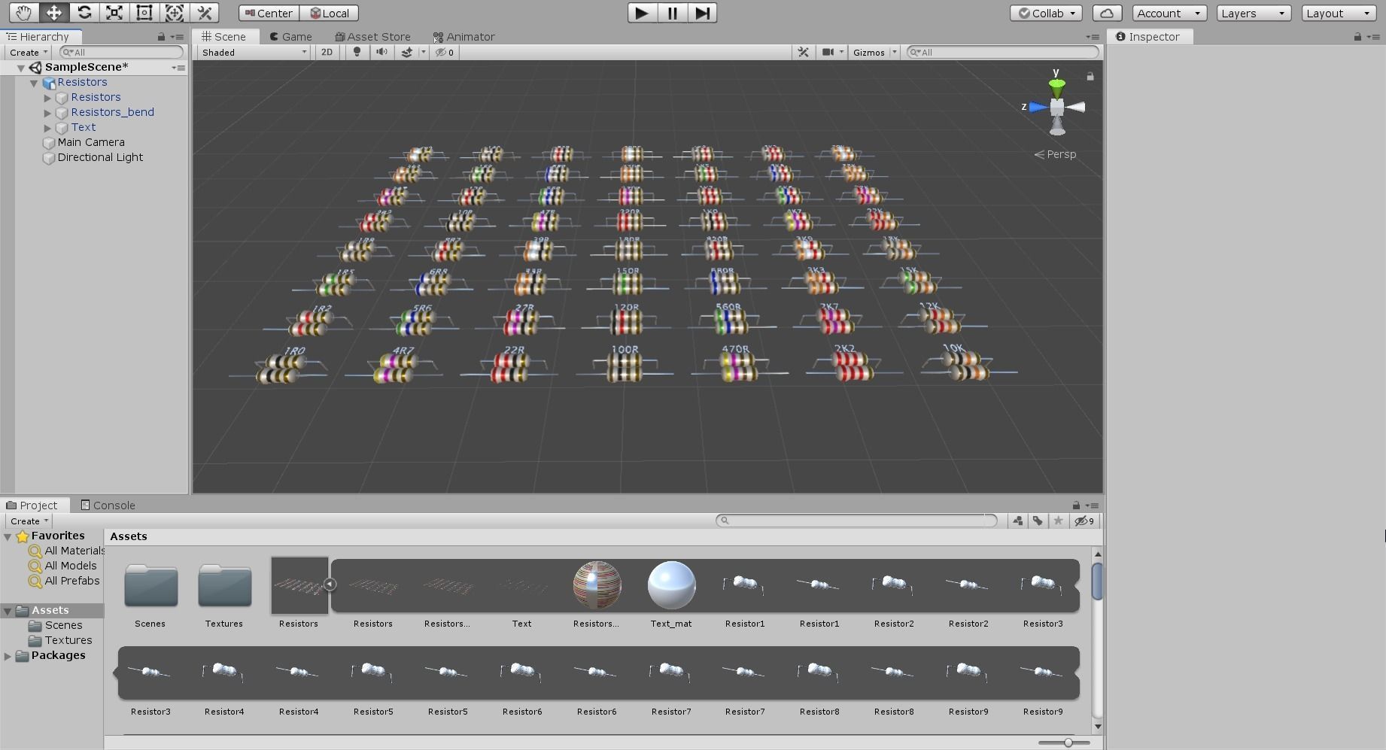Screen dimensions: 1386x750
Task: Click the save search star icon
Action: click(1059, 521)
